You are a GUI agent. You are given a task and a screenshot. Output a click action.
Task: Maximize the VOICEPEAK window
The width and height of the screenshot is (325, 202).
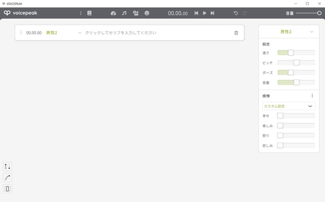[307, 4]
